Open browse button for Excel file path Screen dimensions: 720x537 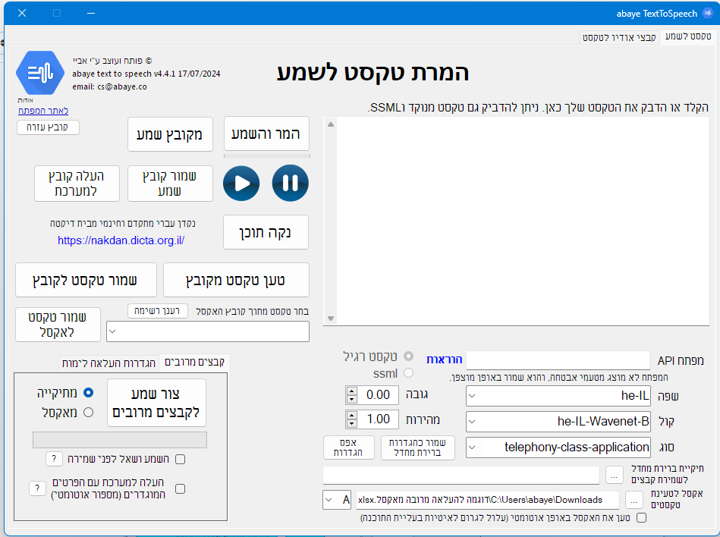point(630,500)
